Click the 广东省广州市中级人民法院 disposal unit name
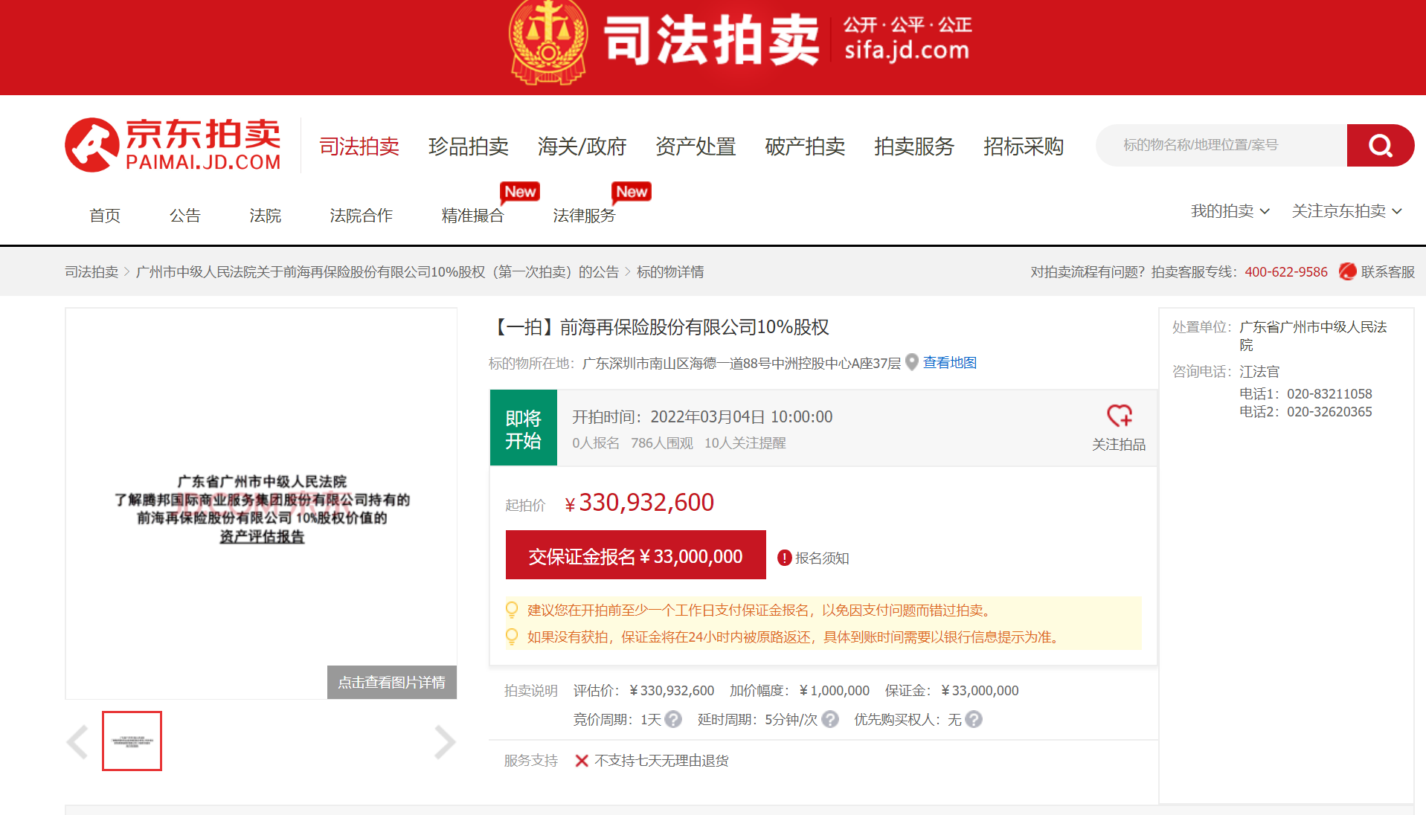The width and height of the screenshot is (1426, 815). [x=1313, y=336]
